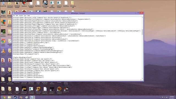Close the Notepad window
The width and height of the screenshot is (176, 99).
tap(141, 13)
